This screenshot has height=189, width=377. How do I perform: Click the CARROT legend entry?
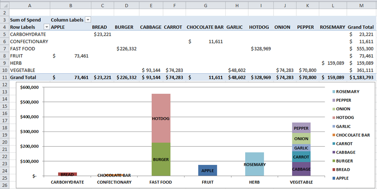(342, 144)
